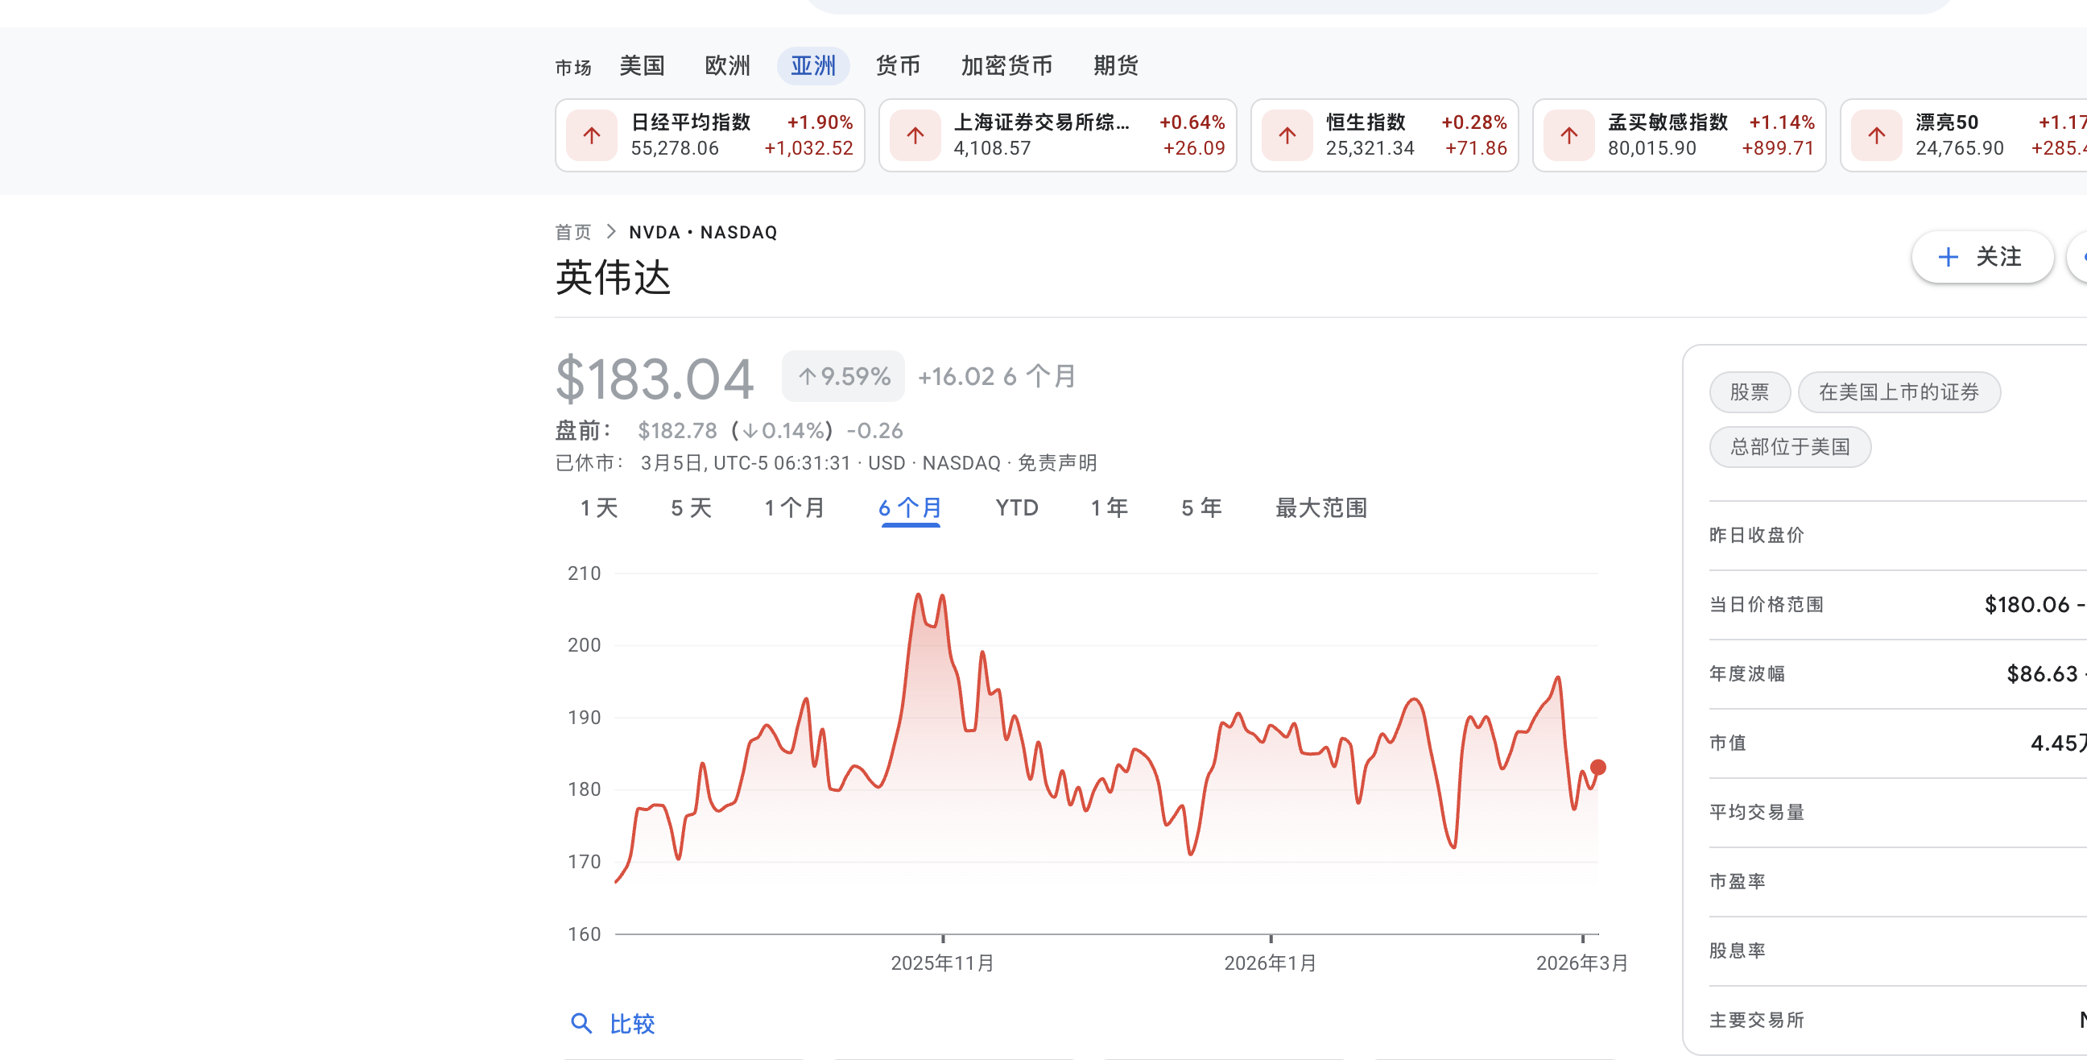Open the 美国 markets tab

click(642, 65)
